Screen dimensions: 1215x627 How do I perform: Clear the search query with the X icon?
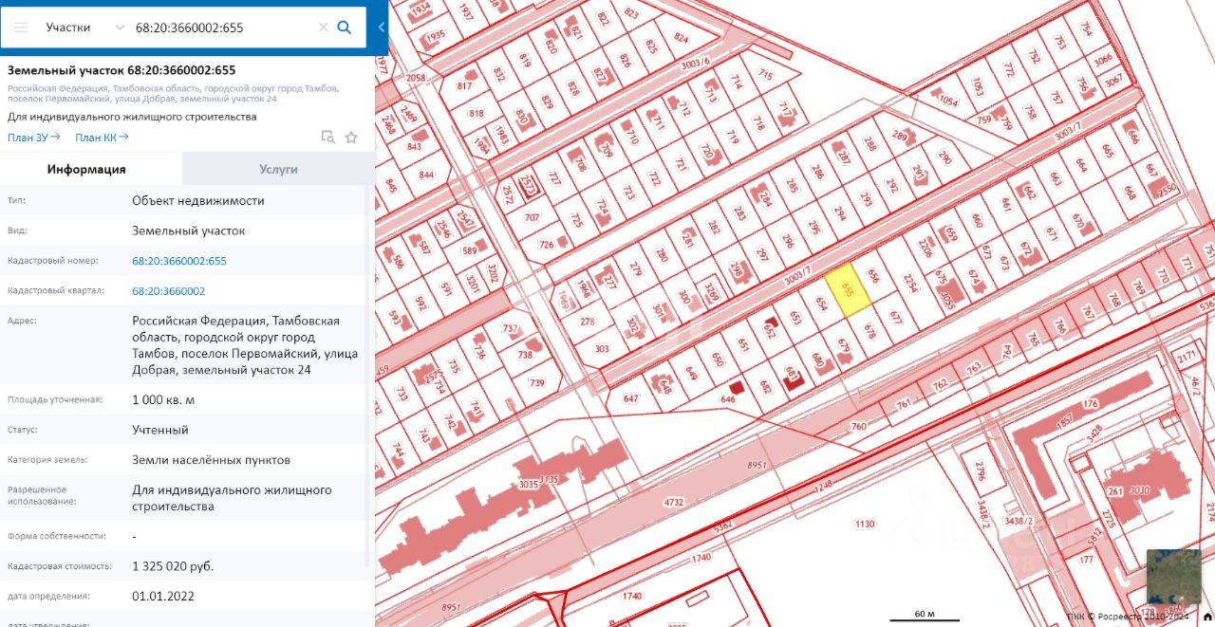tap(323, 28)
